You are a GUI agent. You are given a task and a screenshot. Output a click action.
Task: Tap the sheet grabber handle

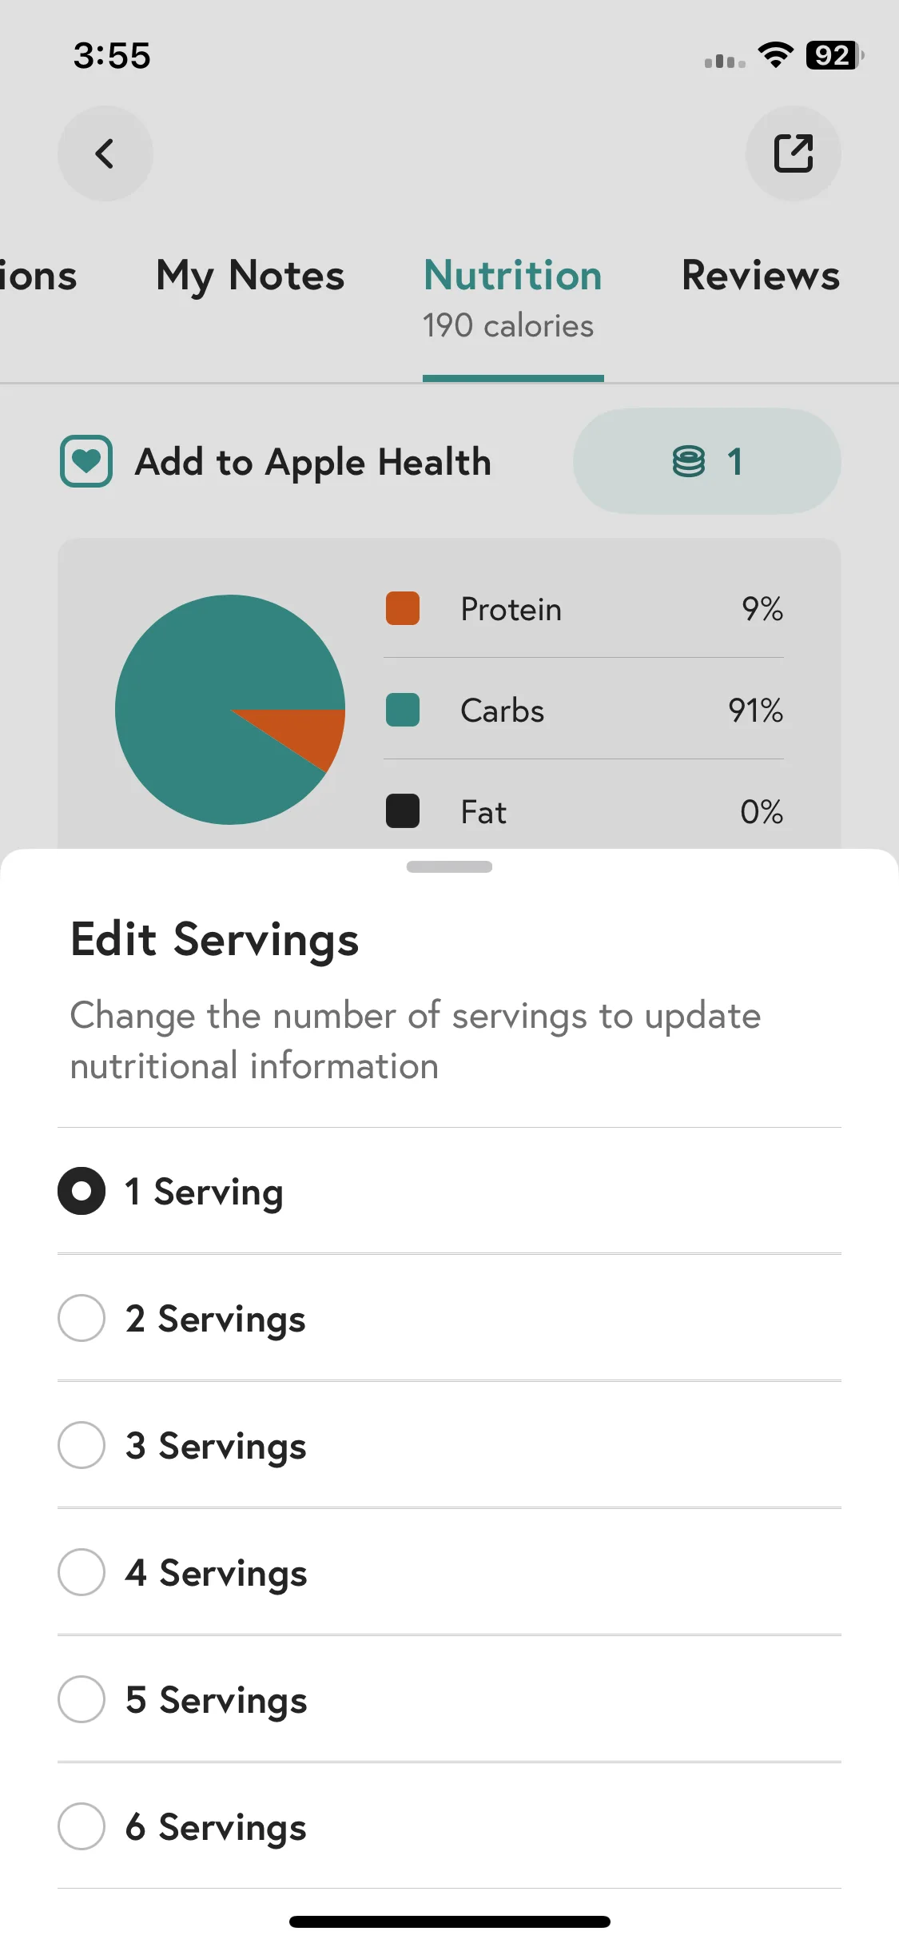pos(449,867)
